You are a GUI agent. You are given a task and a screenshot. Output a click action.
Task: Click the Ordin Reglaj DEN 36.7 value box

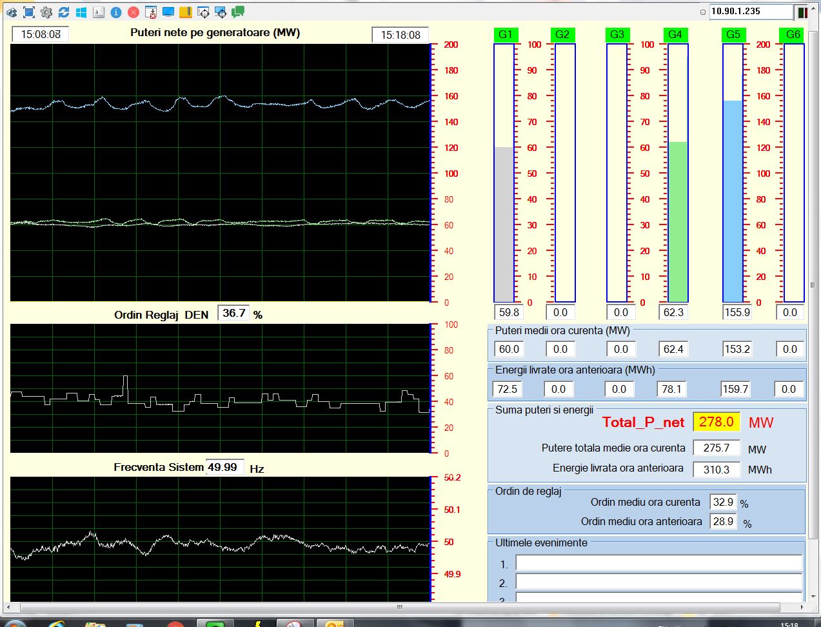(233, 313)
